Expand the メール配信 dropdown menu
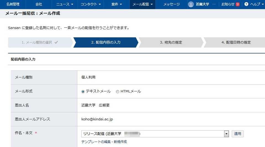 (142, 4)
